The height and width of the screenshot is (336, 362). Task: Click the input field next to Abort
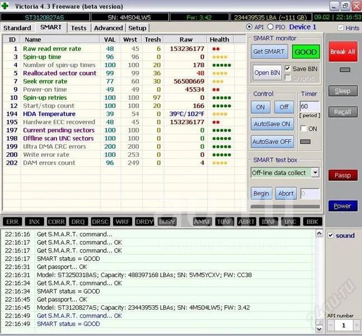(x=310, y=193)
